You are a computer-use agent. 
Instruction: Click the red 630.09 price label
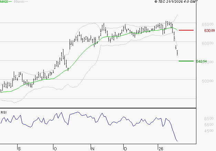209,31
